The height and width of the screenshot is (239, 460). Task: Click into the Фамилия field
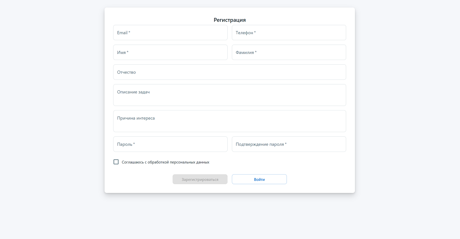pos(289,52)
